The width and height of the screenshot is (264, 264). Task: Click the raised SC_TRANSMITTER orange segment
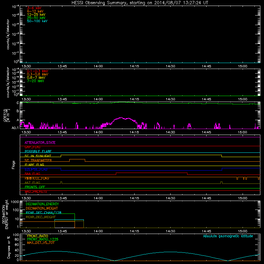[77, 159]
